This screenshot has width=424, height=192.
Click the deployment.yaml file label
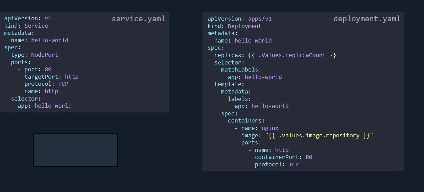click(x=367, y=19)
